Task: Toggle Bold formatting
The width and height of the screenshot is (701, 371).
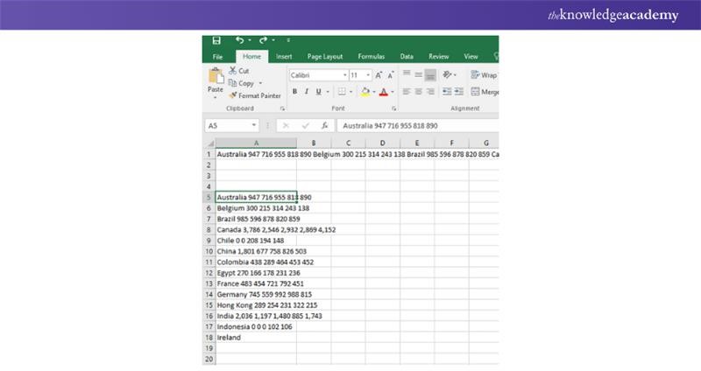Action: point(295,92)
